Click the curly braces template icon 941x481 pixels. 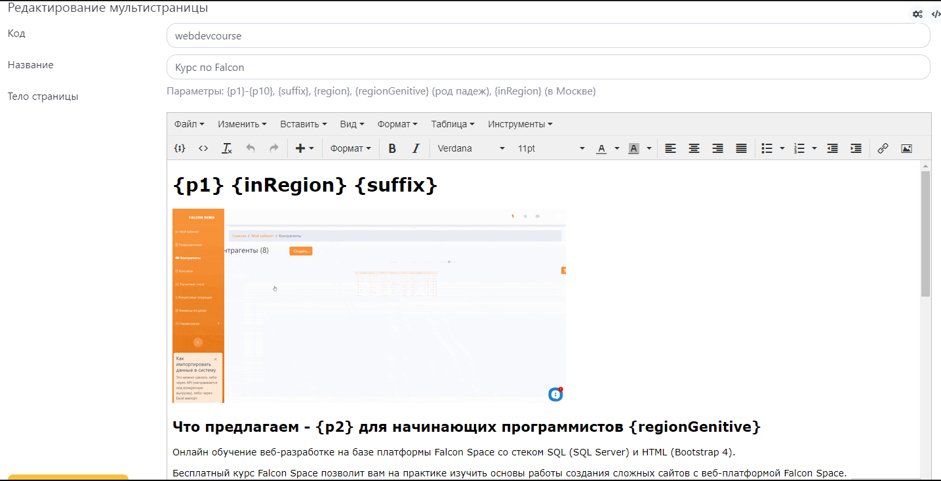(179, 148)
